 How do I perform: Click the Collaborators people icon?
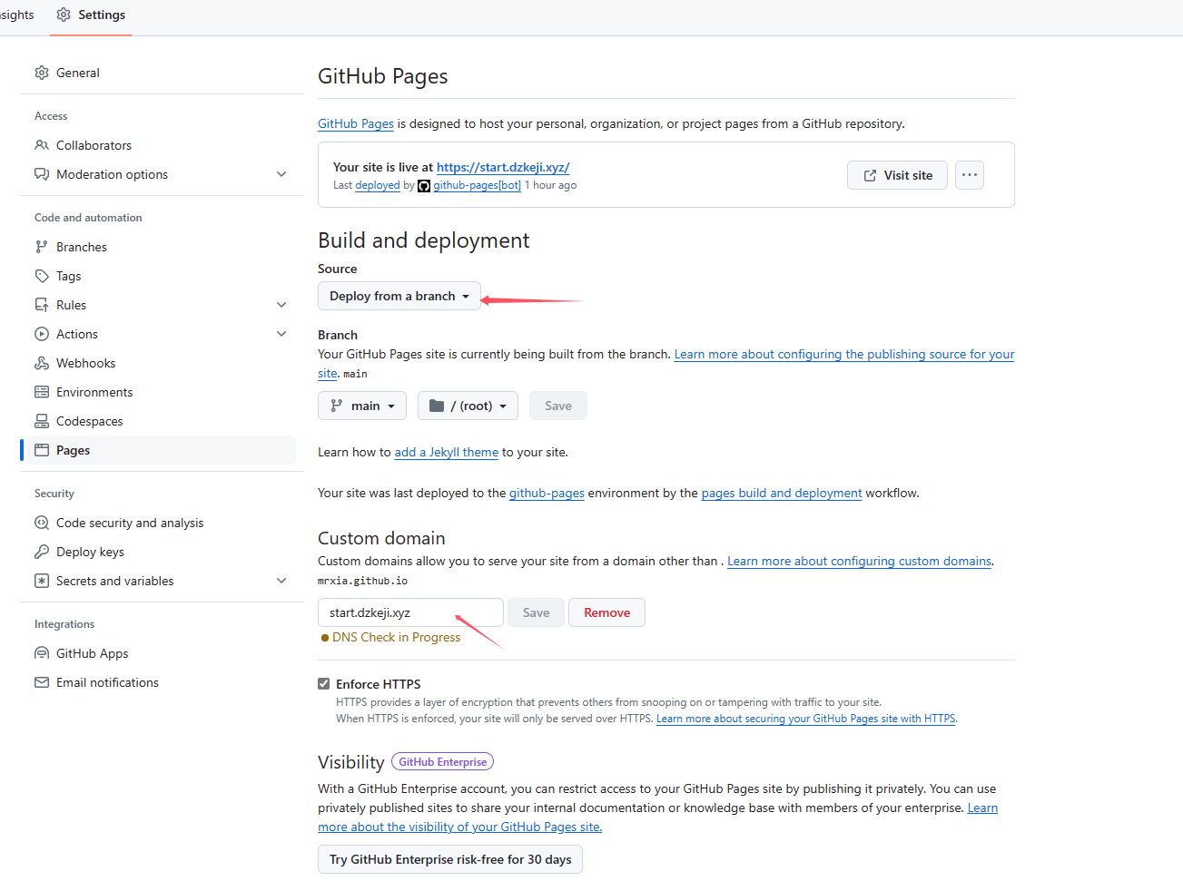point(42,145)
